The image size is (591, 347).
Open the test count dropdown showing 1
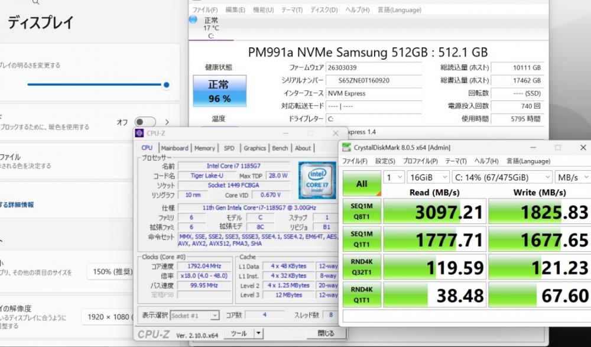coord(394,177)
